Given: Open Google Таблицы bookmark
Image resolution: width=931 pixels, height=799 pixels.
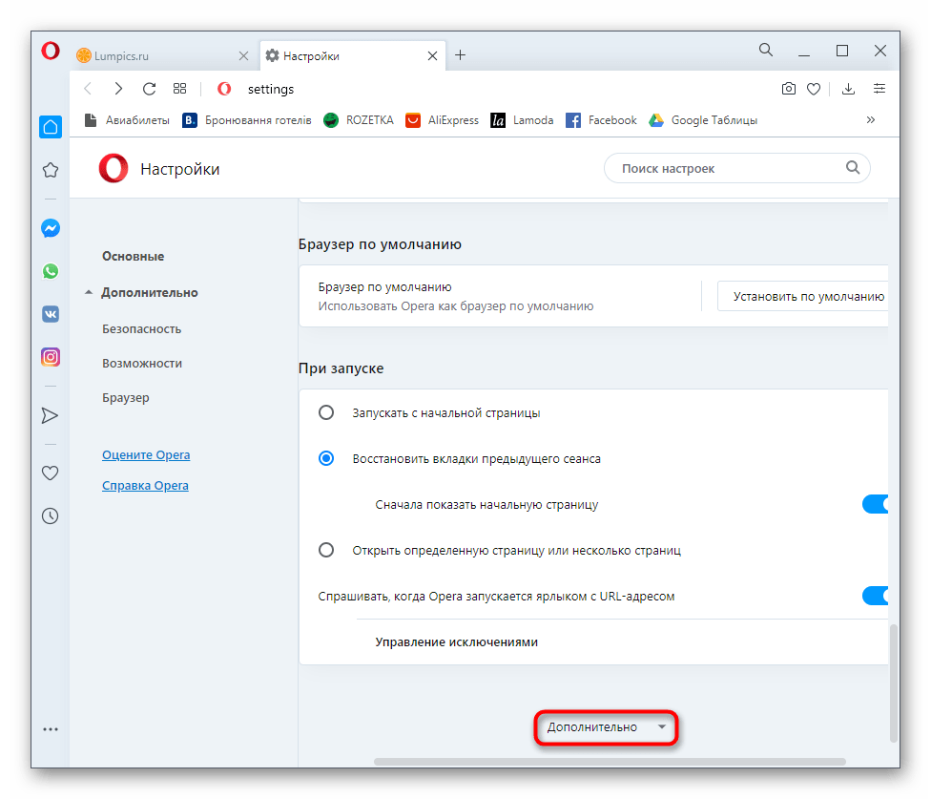Looking at the screenshot, I should [x=703, y=120].
